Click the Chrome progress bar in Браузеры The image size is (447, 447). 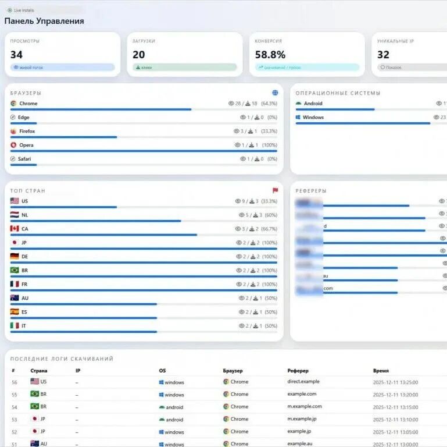144,109
